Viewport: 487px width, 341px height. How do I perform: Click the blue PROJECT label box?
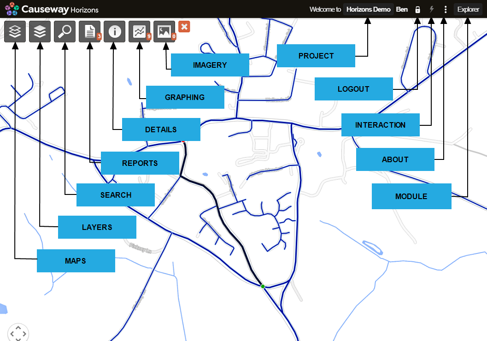click(x=316, y=56)
